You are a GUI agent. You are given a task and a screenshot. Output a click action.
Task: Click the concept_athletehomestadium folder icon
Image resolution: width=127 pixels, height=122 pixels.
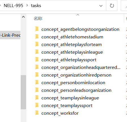(37, 36)
